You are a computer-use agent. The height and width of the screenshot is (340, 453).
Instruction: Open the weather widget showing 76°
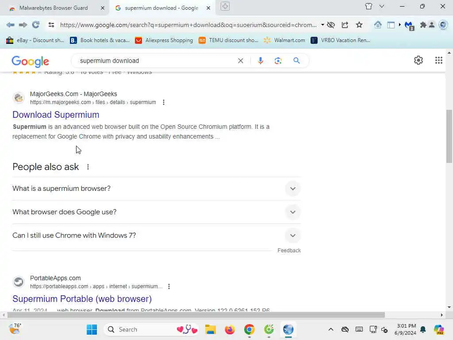(x=15, y=329)
